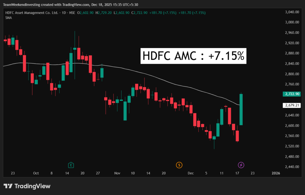This screenshot has height=195, width=305.
Task: Click the 'Oct' label on time axis
Action: click(x=36, y=173)
